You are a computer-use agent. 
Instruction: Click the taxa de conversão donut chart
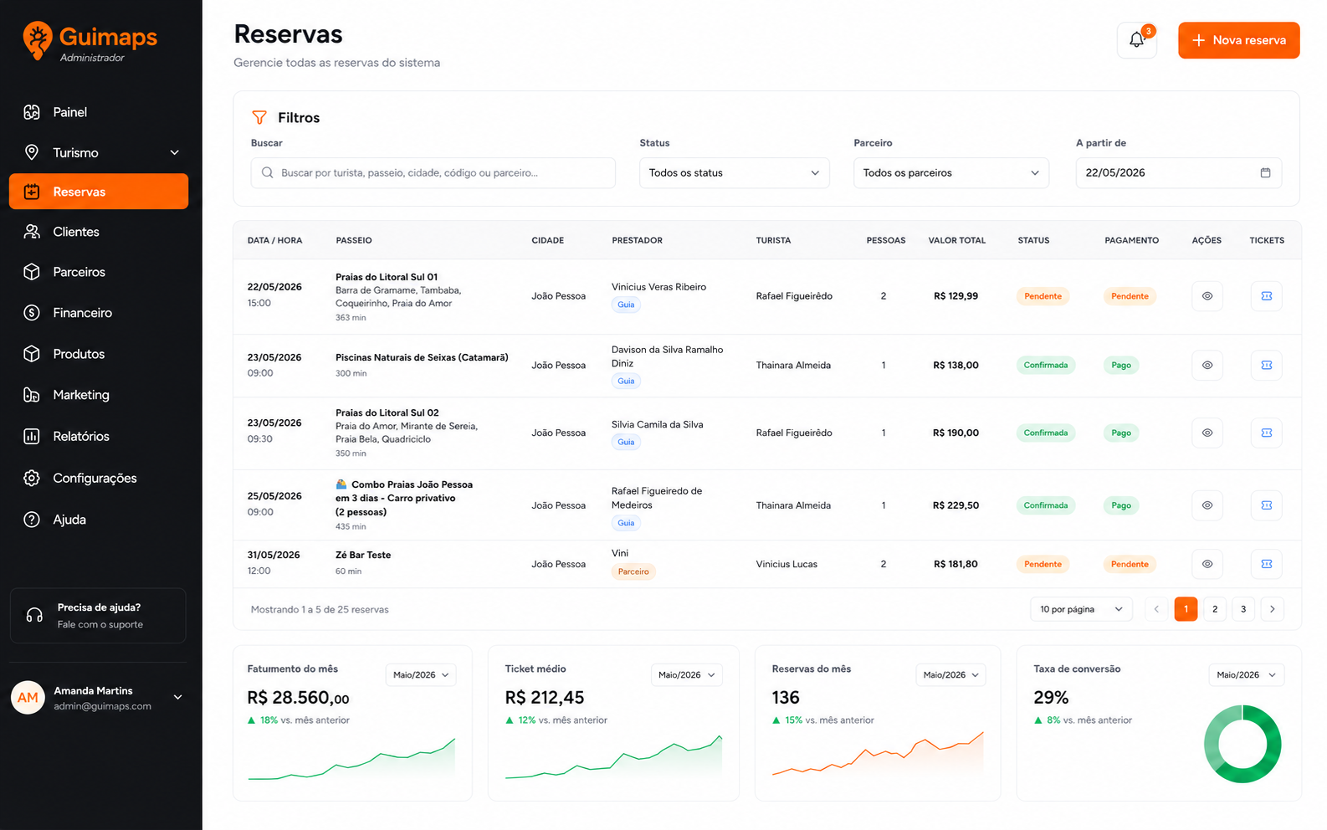point(1242,744)
